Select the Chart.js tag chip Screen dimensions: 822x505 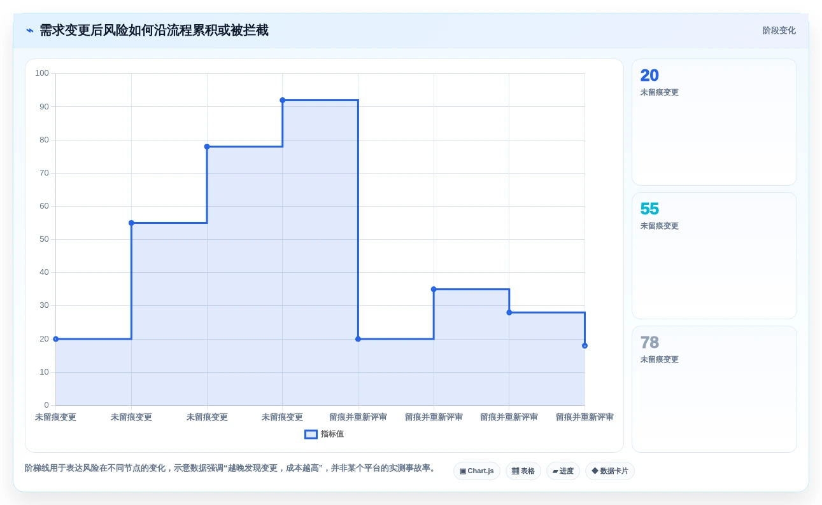[477, 471]
